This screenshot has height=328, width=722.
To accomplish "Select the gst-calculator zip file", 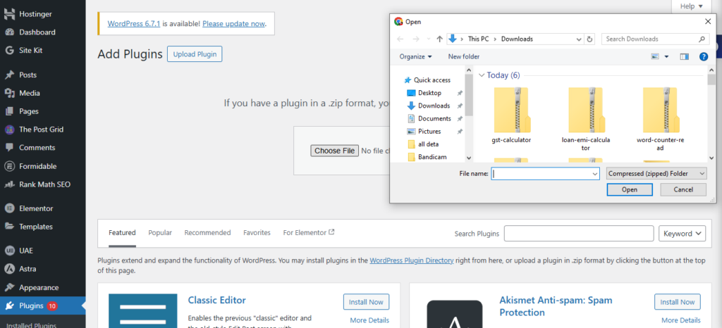I will click(x=511, y=115).
